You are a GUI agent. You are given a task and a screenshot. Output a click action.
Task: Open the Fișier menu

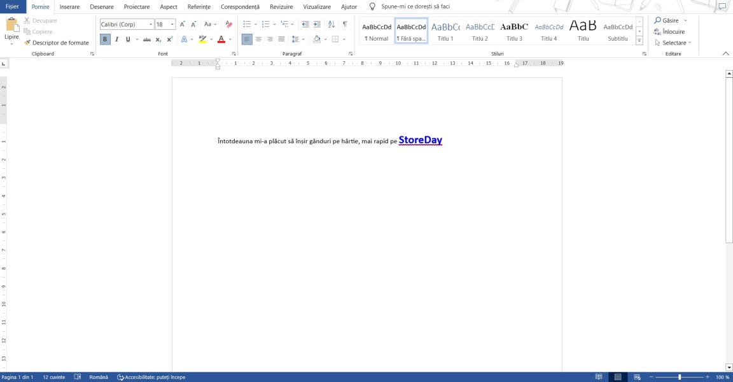coord(13,6)
